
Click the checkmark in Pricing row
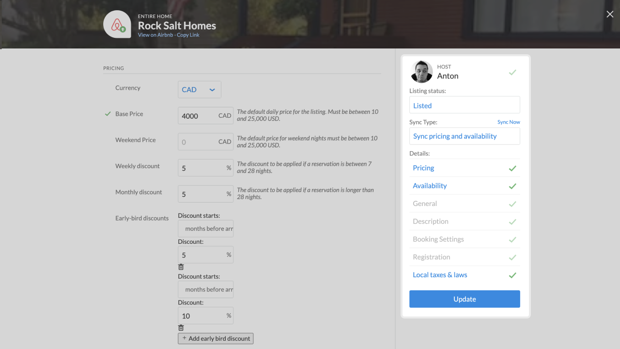(x=512, y=168)
